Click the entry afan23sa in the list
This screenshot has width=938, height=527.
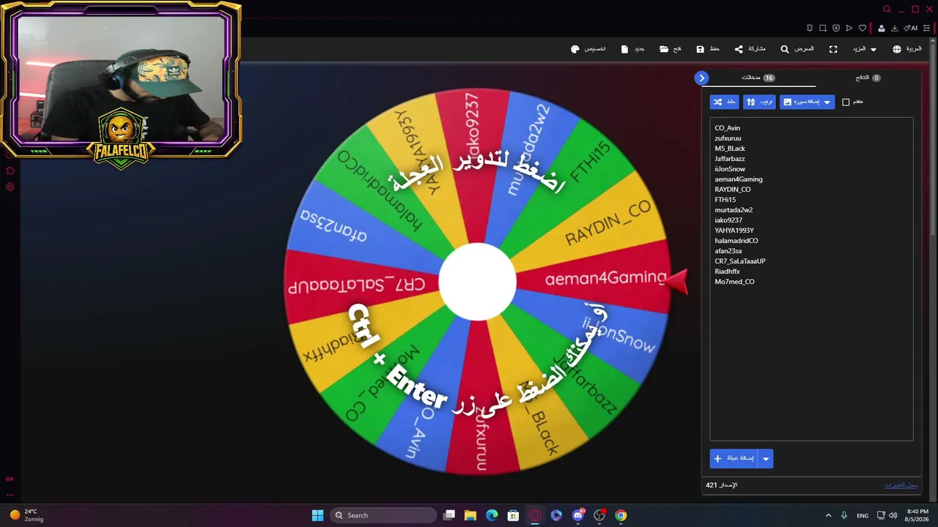click(728, 251)
